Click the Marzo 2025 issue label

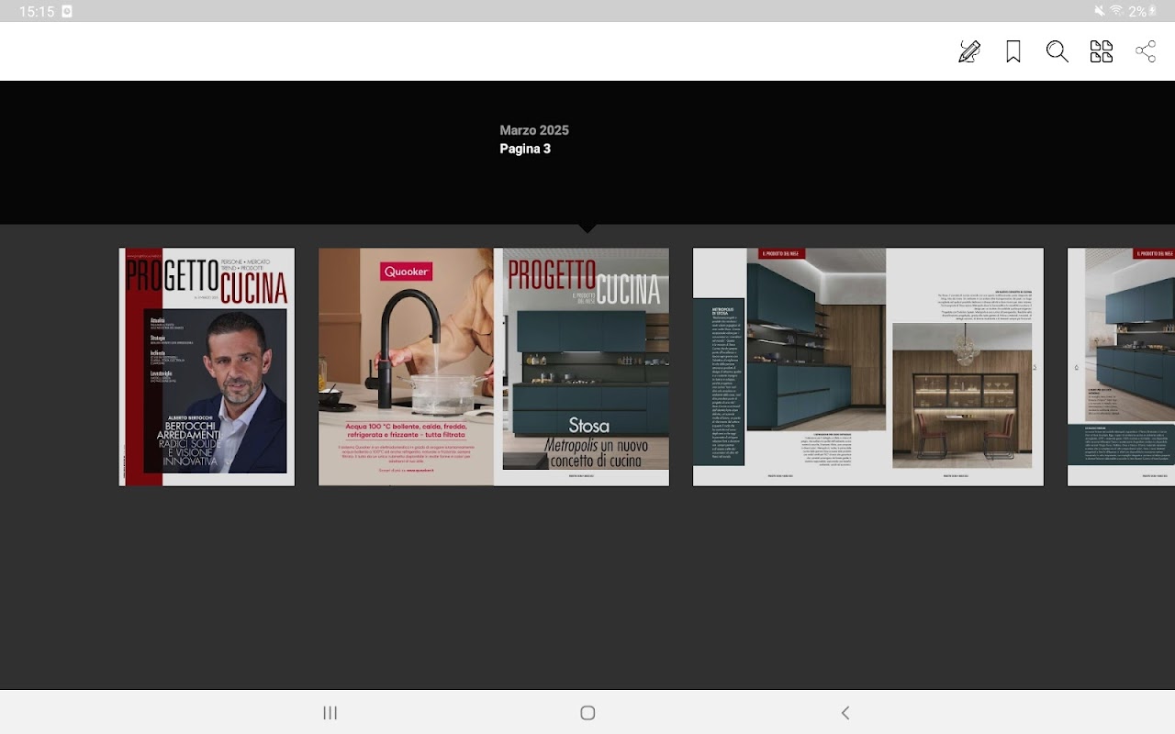tap(534, 130)
